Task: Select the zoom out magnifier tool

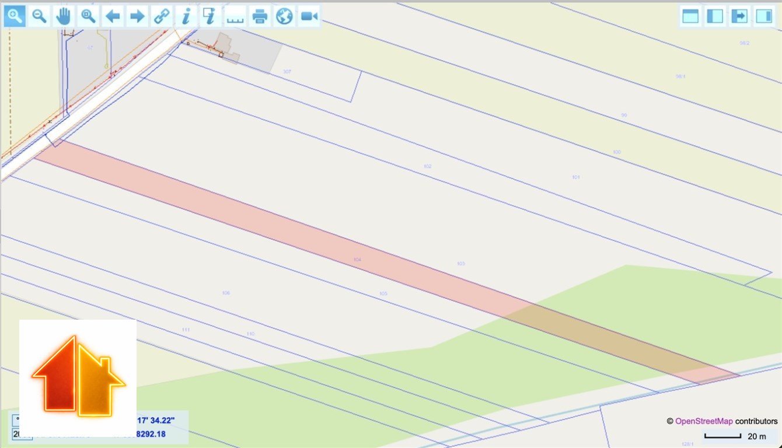Action: click(x=39, y=16)
